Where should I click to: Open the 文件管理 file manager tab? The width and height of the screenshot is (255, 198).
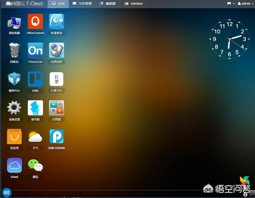coord(82,4)
